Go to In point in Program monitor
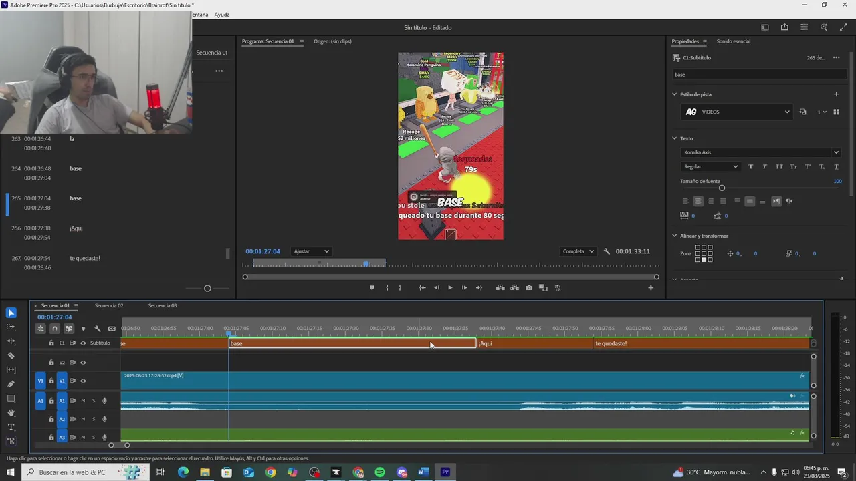This screenshot has height=481, width=856. 422,287
